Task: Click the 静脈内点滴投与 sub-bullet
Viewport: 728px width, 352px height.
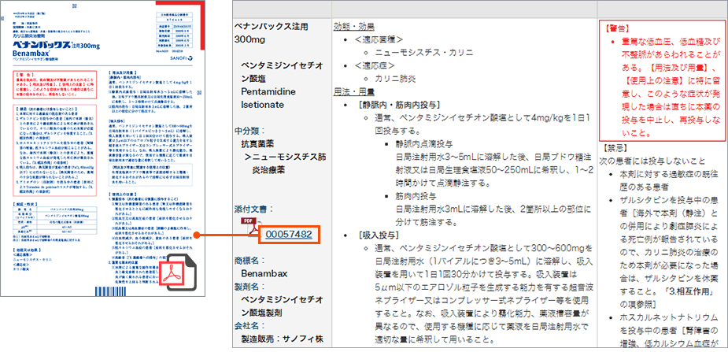Action: click(x=424, y=143)
